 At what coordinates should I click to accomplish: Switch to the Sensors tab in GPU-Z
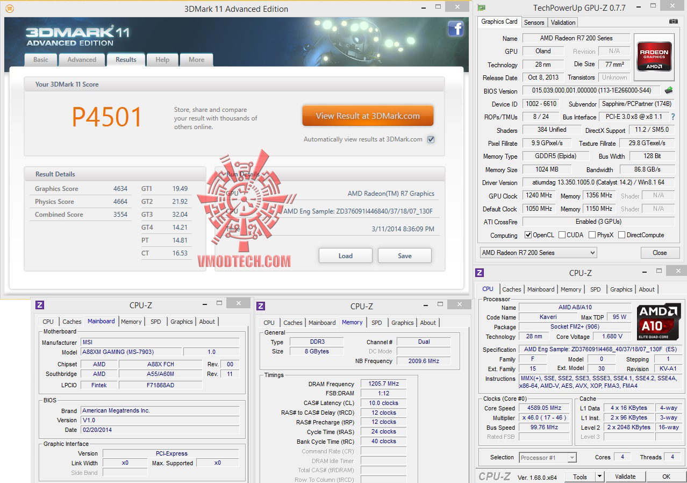(x=534, y=22)
